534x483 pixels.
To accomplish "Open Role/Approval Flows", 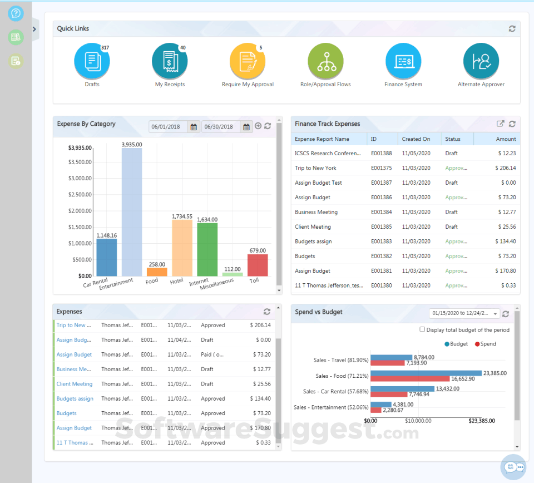I will [325, 60].
